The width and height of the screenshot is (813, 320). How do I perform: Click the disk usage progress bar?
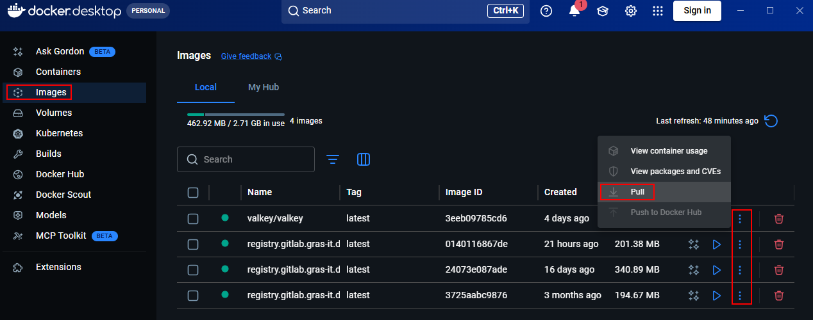pos(235,115)
